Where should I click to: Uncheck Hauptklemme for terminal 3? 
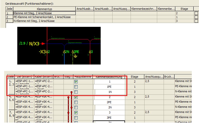tap(76, 112)
